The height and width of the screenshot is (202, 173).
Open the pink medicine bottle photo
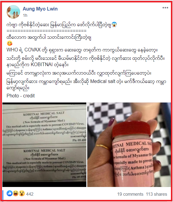point(129,145)
